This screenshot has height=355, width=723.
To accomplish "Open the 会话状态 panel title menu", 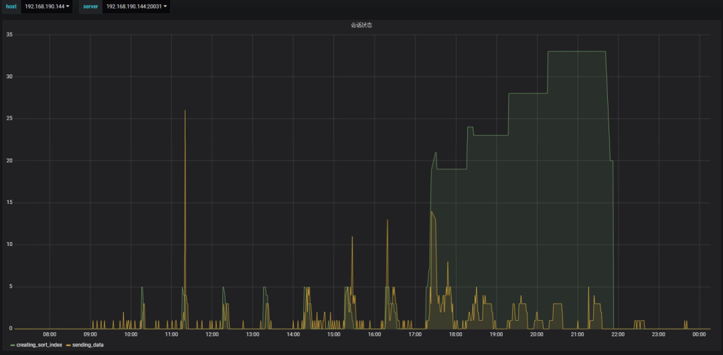I will click(x=361, y=25).
